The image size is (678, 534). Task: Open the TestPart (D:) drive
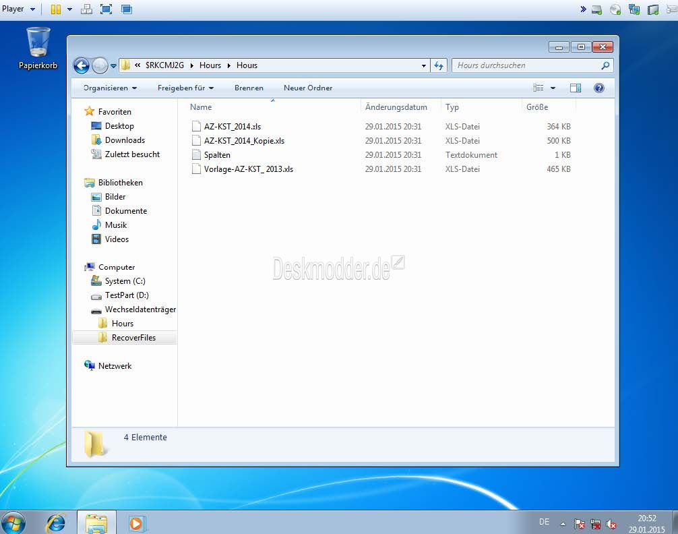(126, 295)
